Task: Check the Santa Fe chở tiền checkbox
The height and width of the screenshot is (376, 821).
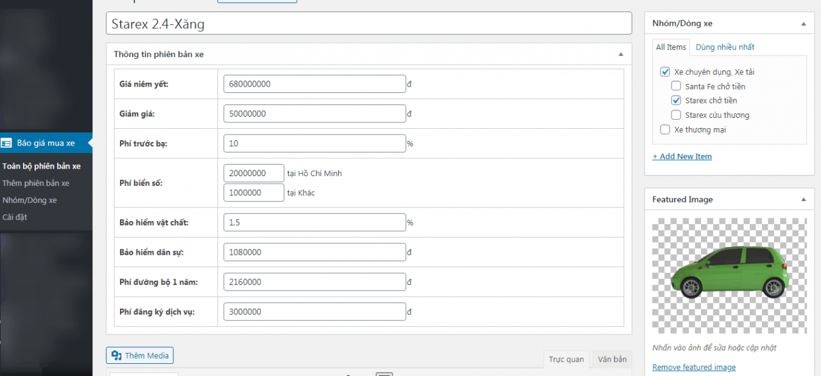Action: click(x=676, y=86)
